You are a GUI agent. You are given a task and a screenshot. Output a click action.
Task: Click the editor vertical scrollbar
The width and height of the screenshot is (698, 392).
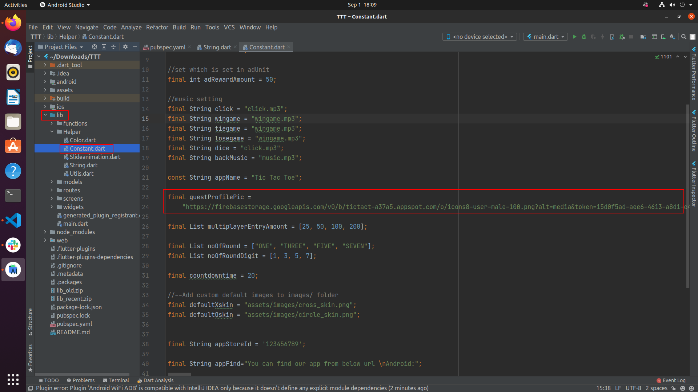[x=687, y=196]
